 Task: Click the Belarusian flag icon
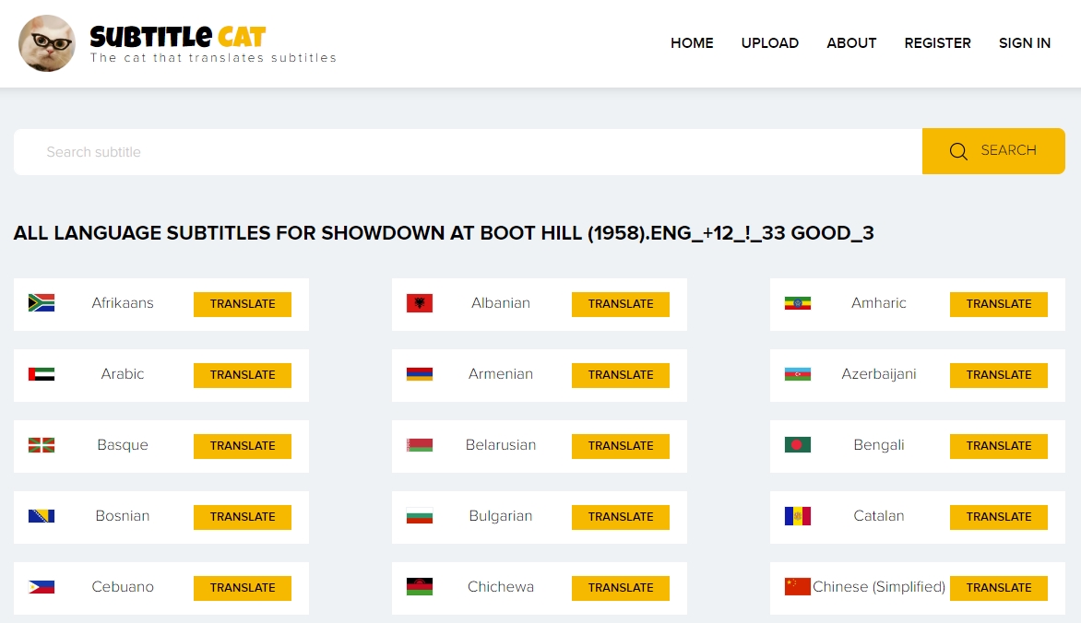pyautogui.click(x=419, y=445)
